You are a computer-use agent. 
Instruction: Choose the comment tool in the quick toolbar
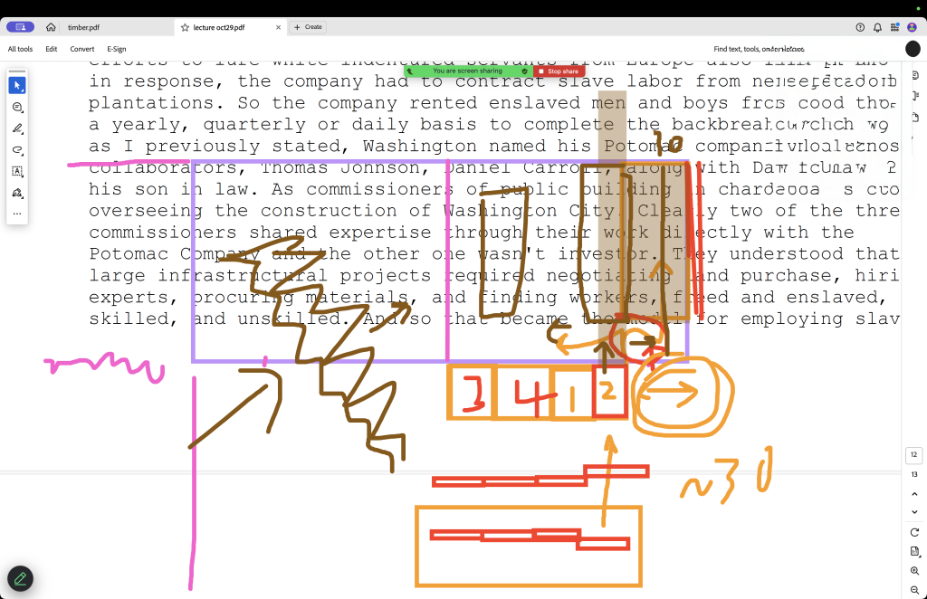pos(17,108)
